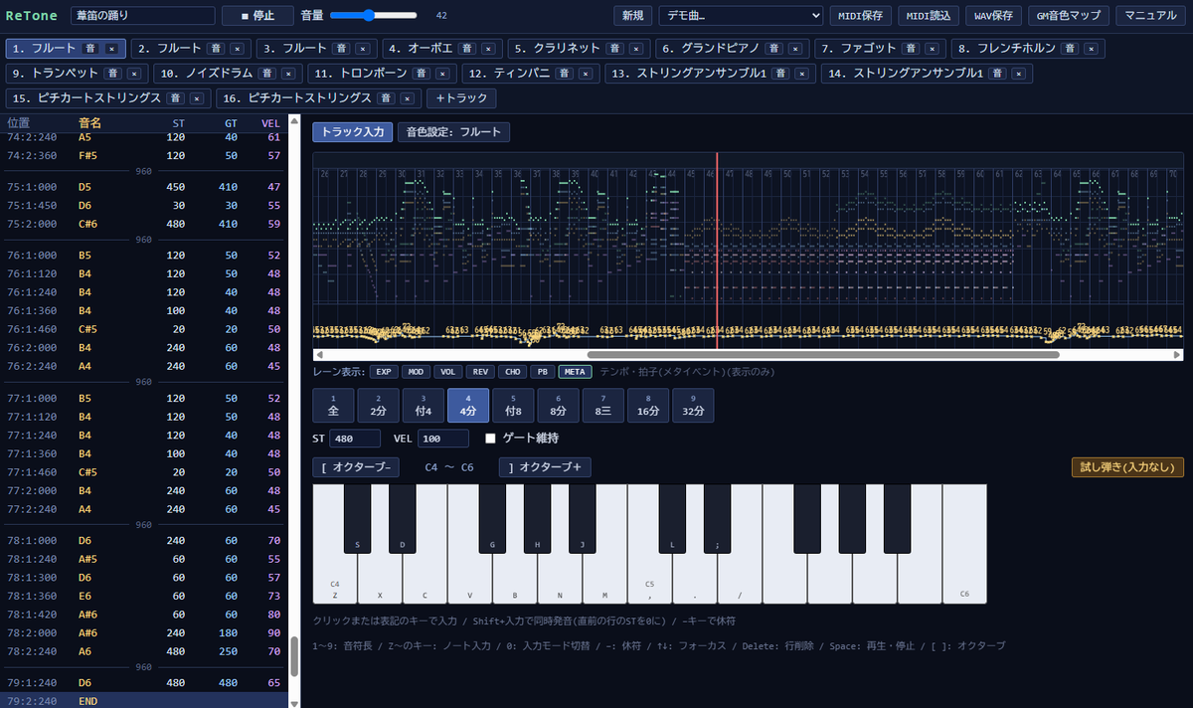The image size is (1193, 708).
Task: Lower the octave with オクターブ−
Action: (357, 467)
